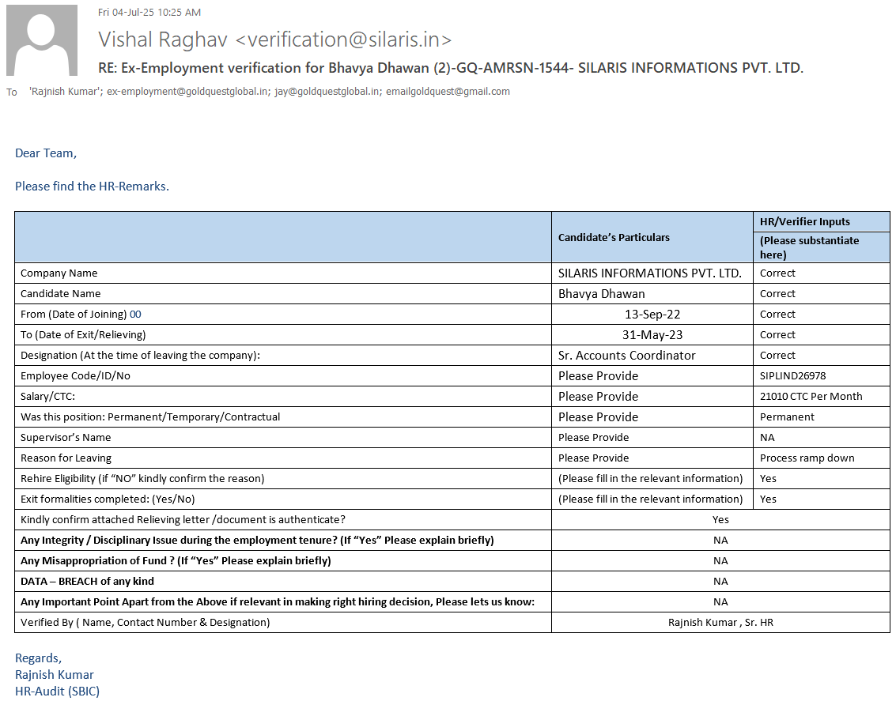
Task: Click the Candidate's Particulars column header
Action: coord(614,237)
